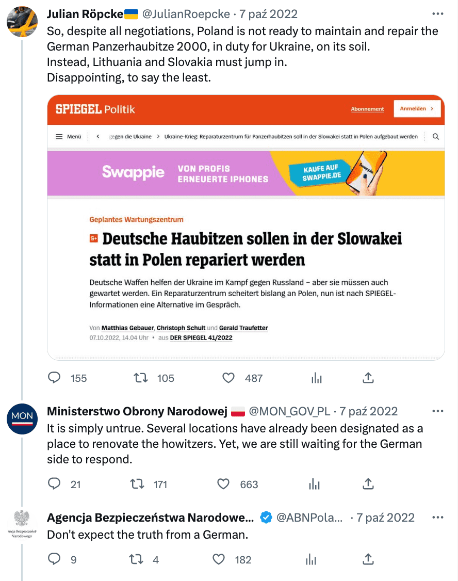Open Julian Röpcke's profile avatar
This screenshot has height=581, width=458.
coord(22,22)
